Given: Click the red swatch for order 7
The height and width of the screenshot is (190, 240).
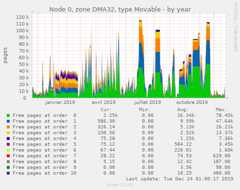Looking at the screenshot, I should pos(8,156).
